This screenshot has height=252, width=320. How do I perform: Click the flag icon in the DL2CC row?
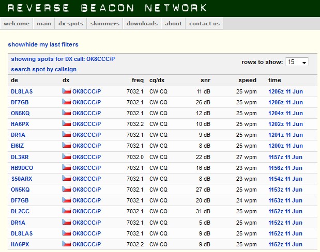point(66,211)
